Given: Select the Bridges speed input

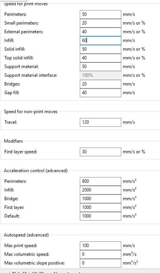Looking at the screenshot, I should pos(101,84).
